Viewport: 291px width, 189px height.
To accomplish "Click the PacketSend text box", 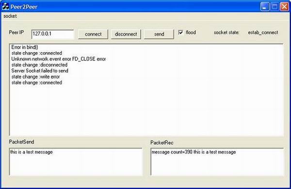I will (76, 161).
